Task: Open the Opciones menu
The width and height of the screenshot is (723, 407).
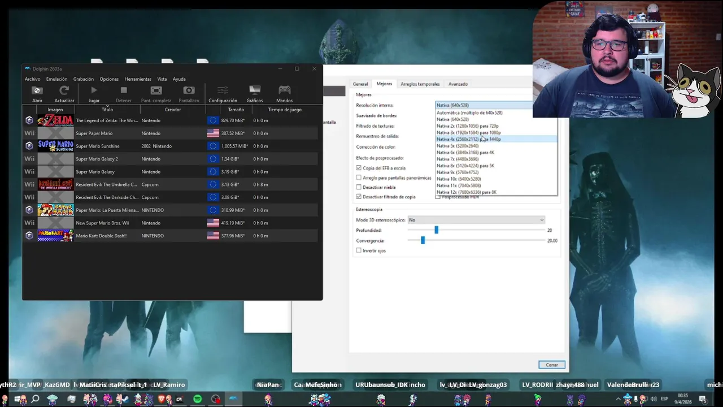Action: (x=109, y=79)
